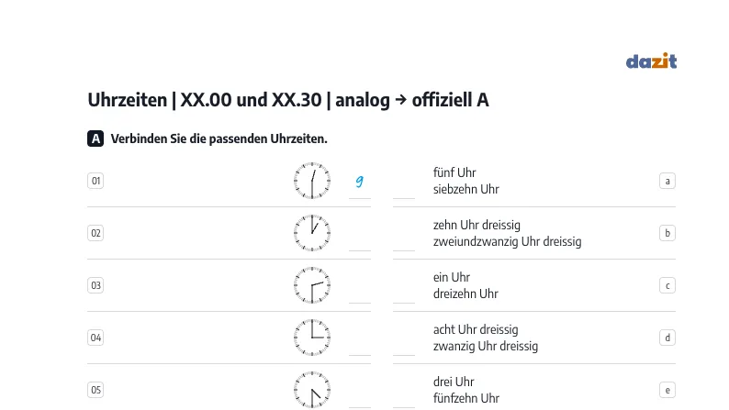Click the number label 01
This screenshot has height=410, width=729.
(x=95, y=181)
